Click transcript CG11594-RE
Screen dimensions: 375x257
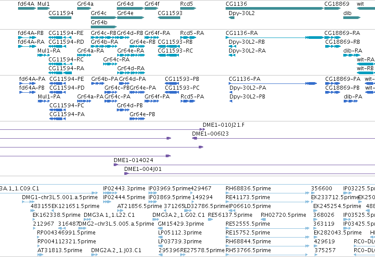(x=60, y=38)
